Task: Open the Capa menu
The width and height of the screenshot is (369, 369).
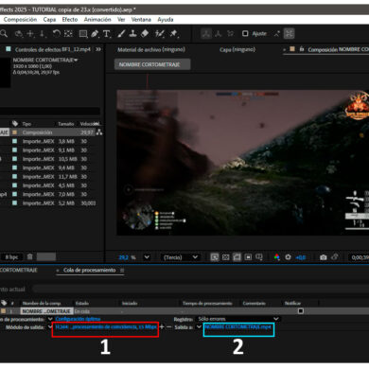Action: point(49,20)
